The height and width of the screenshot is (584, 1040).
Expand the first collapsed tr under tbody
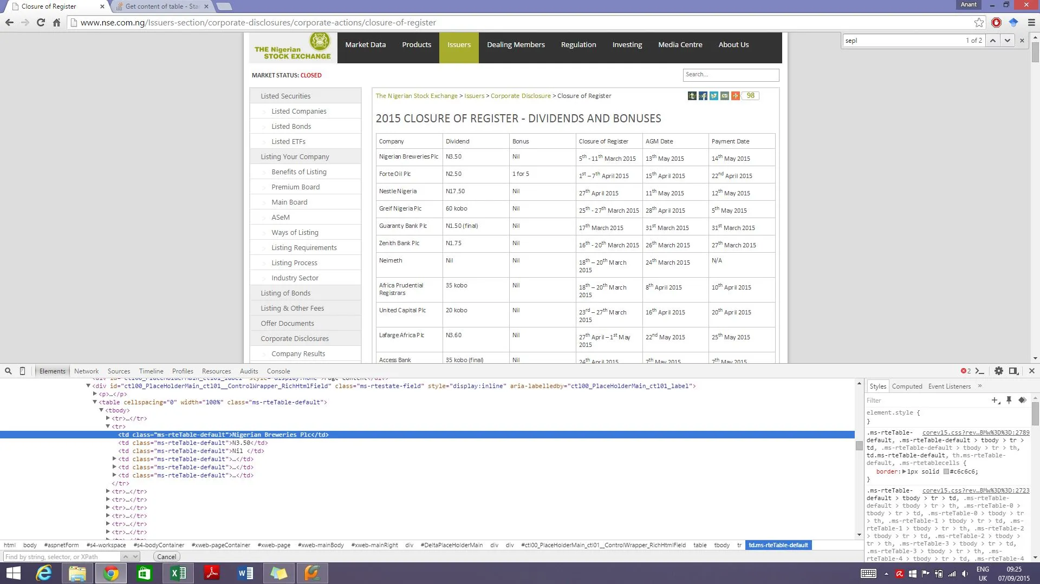tap(108, 418)
